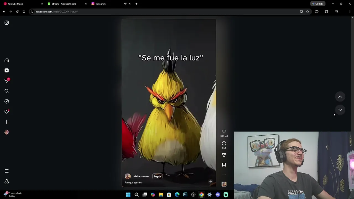The height and width of the screenshot is (199, 354).
Task: Open Discord from the taskbar
Action: tap(218, 195)
